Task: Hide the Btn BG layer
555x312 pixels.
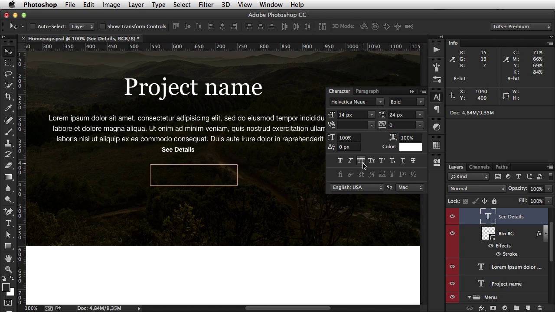Action: [x=452, y=233]
